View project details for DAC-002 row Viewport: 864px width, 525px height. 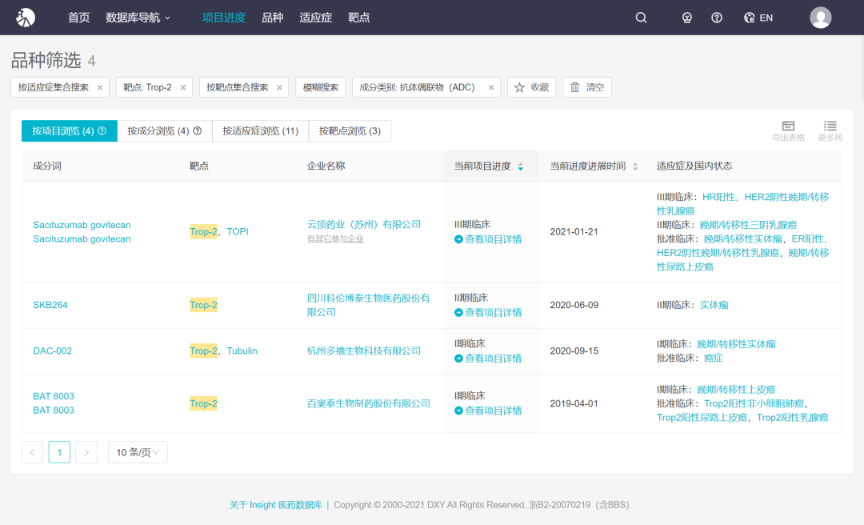[x=488, y=359]
